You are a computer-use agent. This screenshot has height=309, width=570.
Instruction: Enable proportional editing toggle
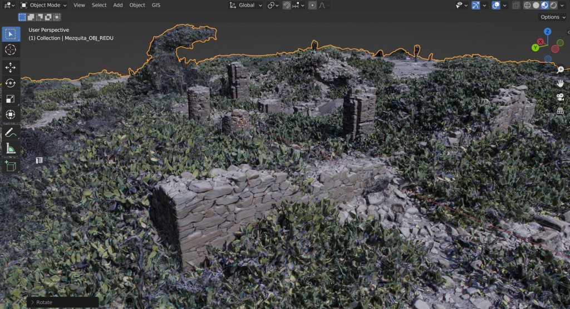click(x=312, y=5)
